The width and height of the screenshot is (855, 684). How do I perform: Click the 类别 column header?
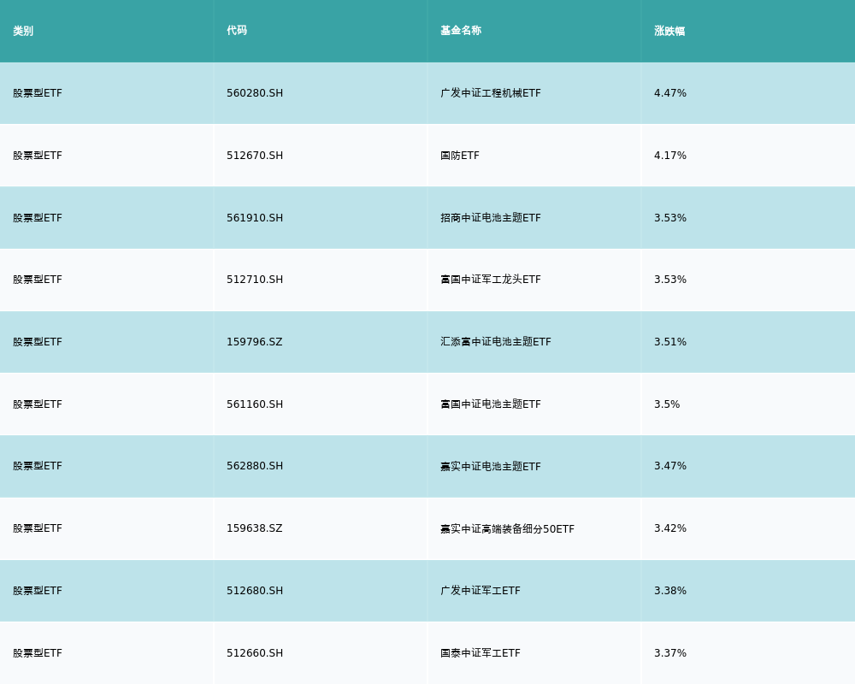(x=23, y=31)
